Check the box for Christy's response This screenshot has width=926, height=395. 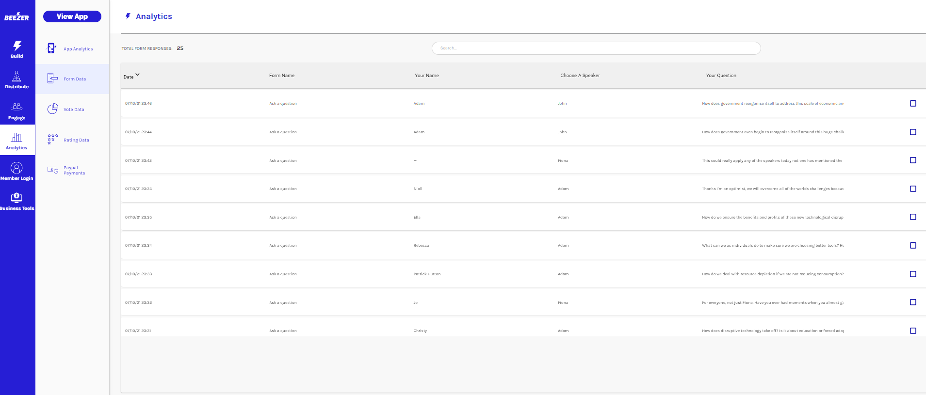pyautogui.click(x=913, y=331)
